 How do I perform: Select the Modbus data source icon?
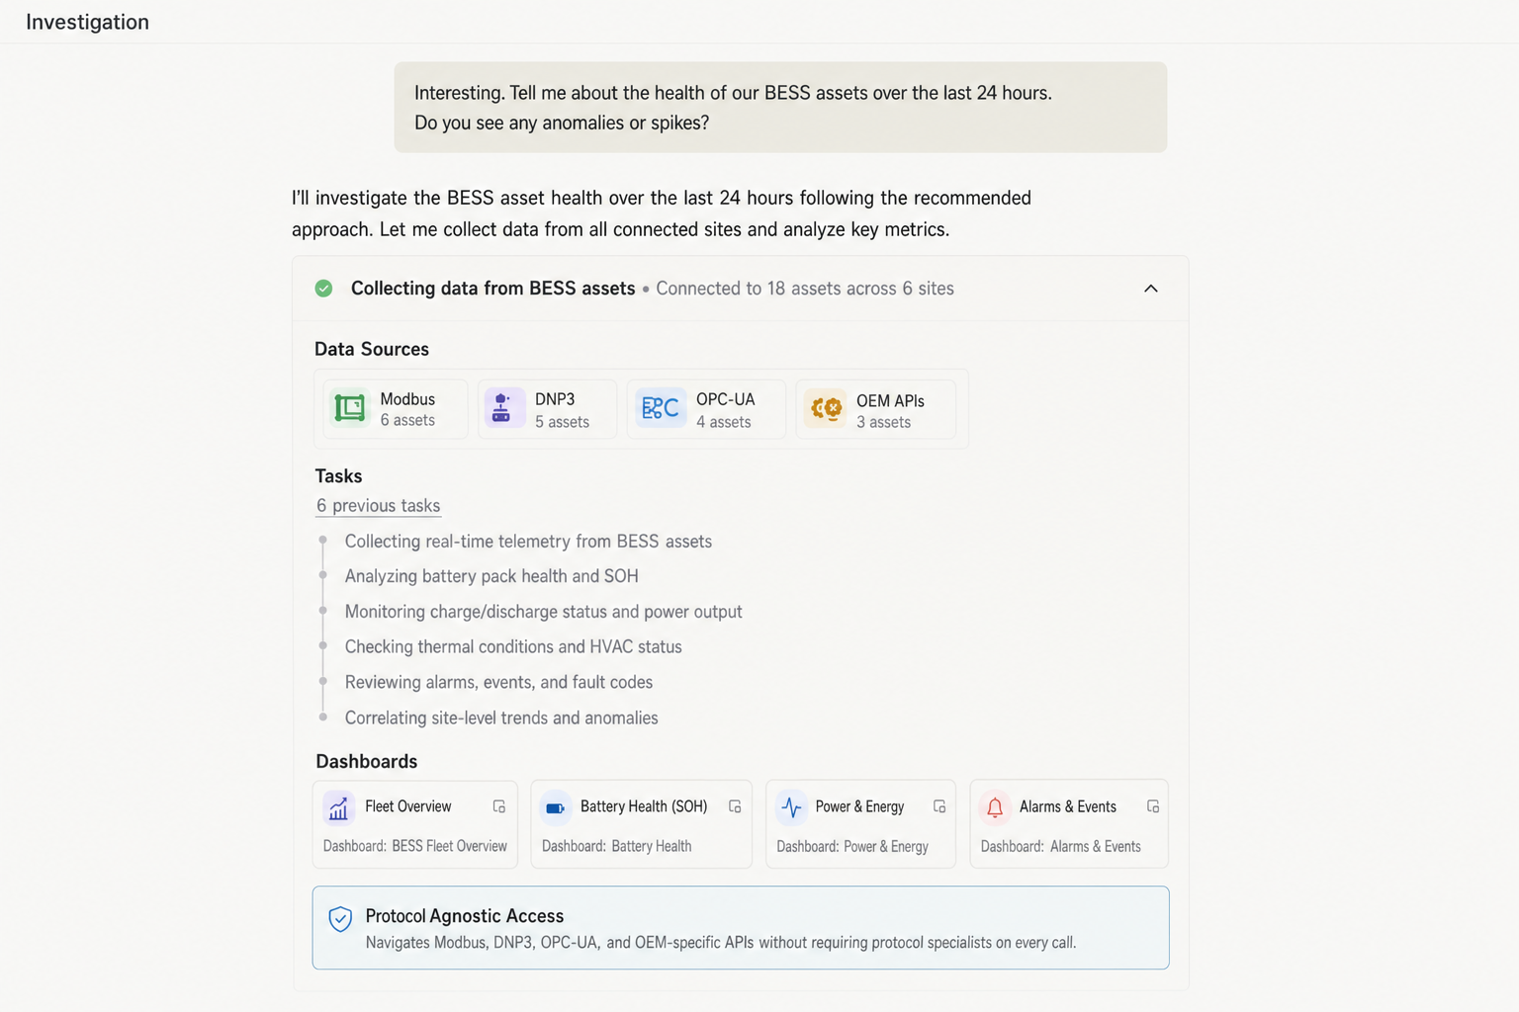coord(348,408)
